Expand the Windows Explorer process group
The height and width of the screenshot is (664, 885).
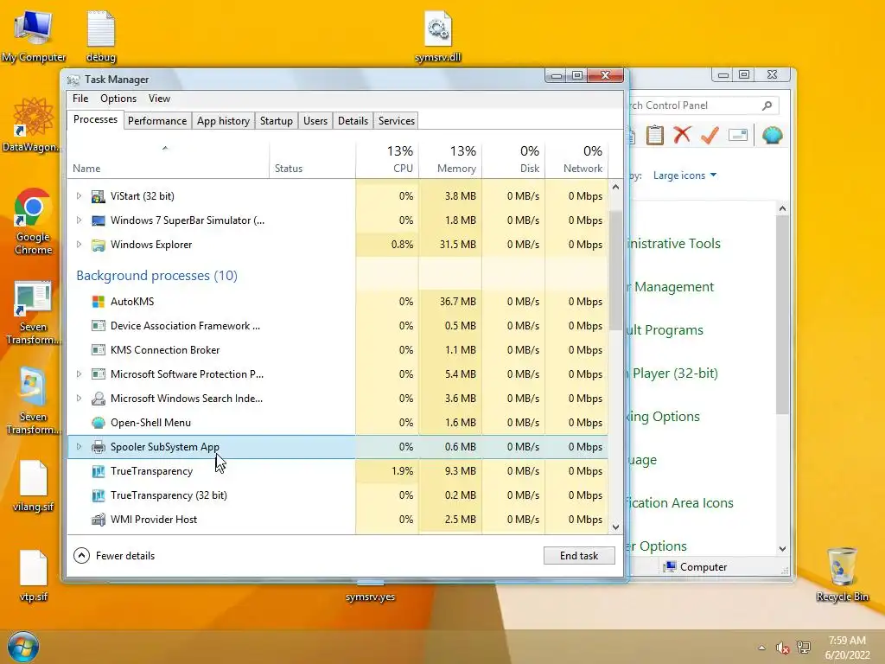pyautogui.click(x=79, y=245)
